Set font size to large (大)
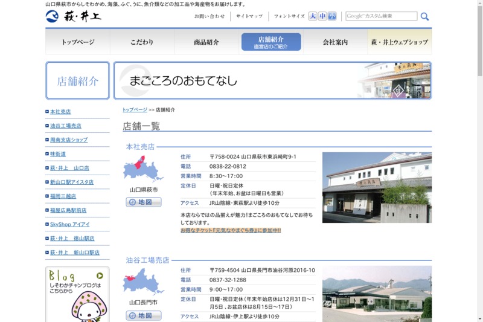Image resolution: width=483 pixels, height=322 pixels. tap(313, 16)
